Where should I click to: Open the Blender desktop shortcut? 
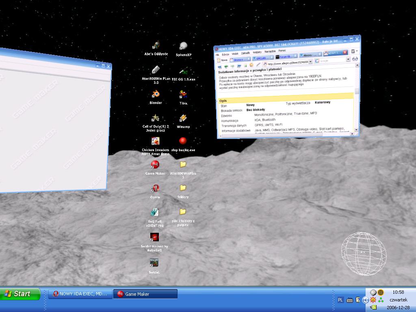point(155,95)
